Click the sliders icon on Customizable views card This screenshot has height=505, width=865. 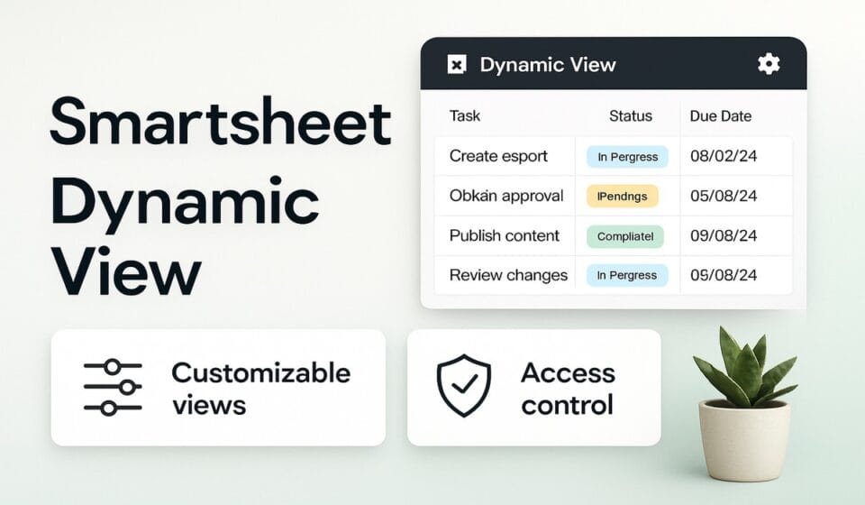pyautogui.click(x=113, y=388)
